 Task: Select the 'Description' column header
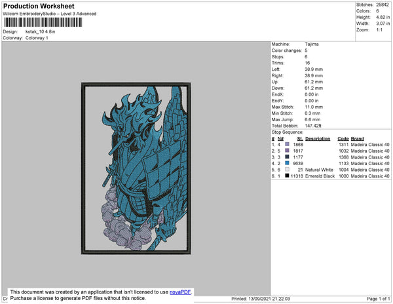[x=318, y=139]
